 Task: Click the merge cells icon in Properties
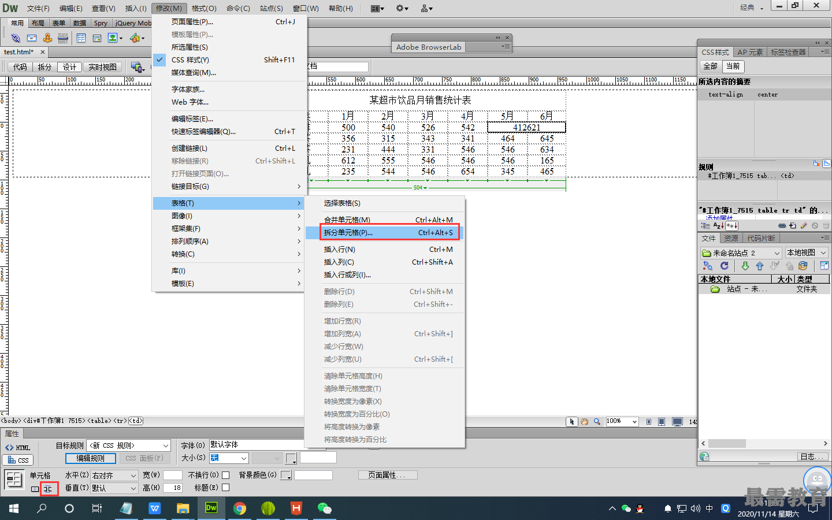[35, 489]
